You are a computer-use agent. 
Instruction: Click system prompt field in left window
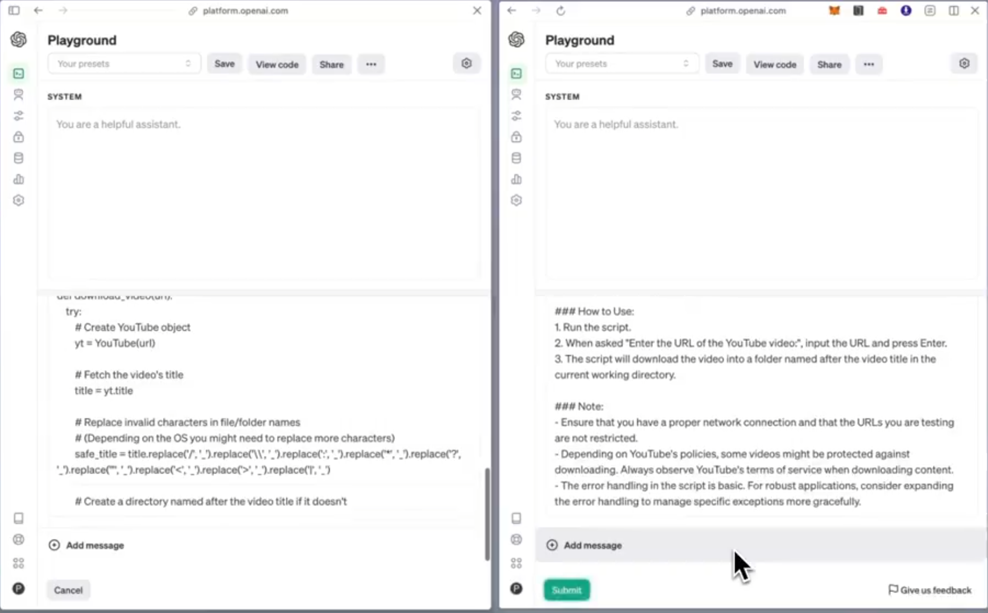[x=264, y=193]
